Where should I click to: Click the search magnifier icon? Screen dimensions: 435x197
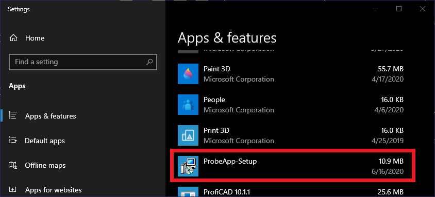(x=149, y=62)
